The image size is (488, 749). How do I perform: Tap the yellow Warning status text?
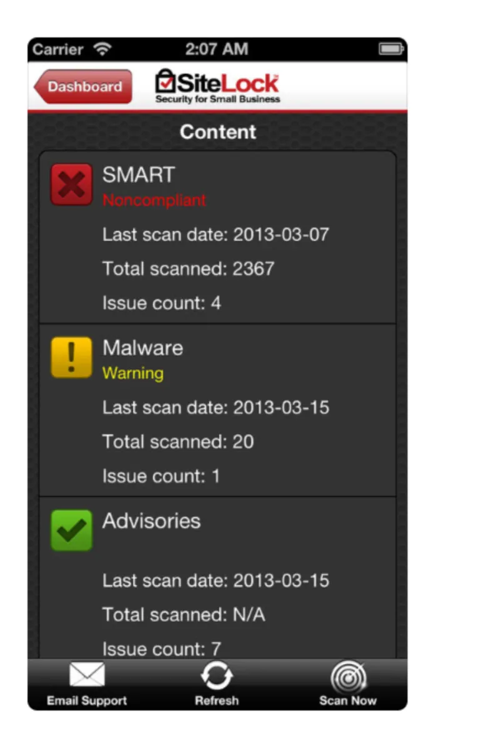[133, 373]
